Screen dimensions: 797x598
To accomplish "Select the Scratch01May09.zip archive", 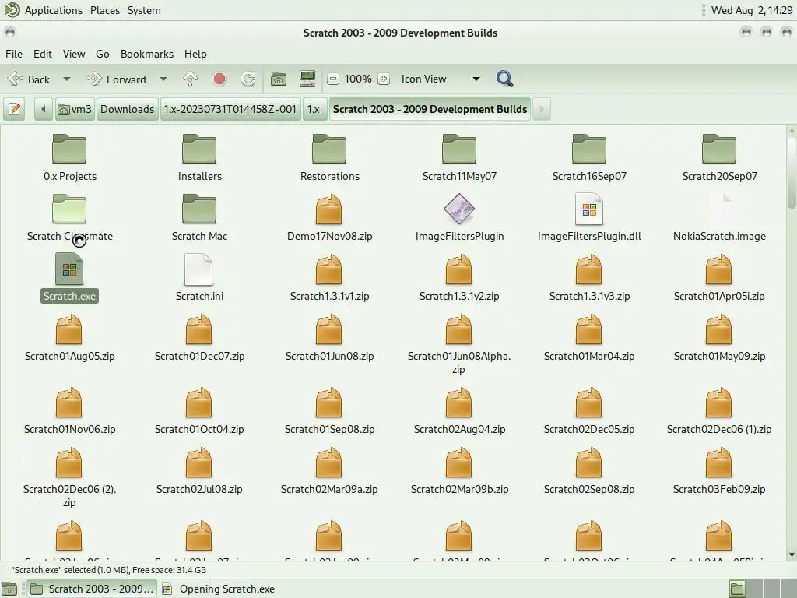I will tap(719, 338).
